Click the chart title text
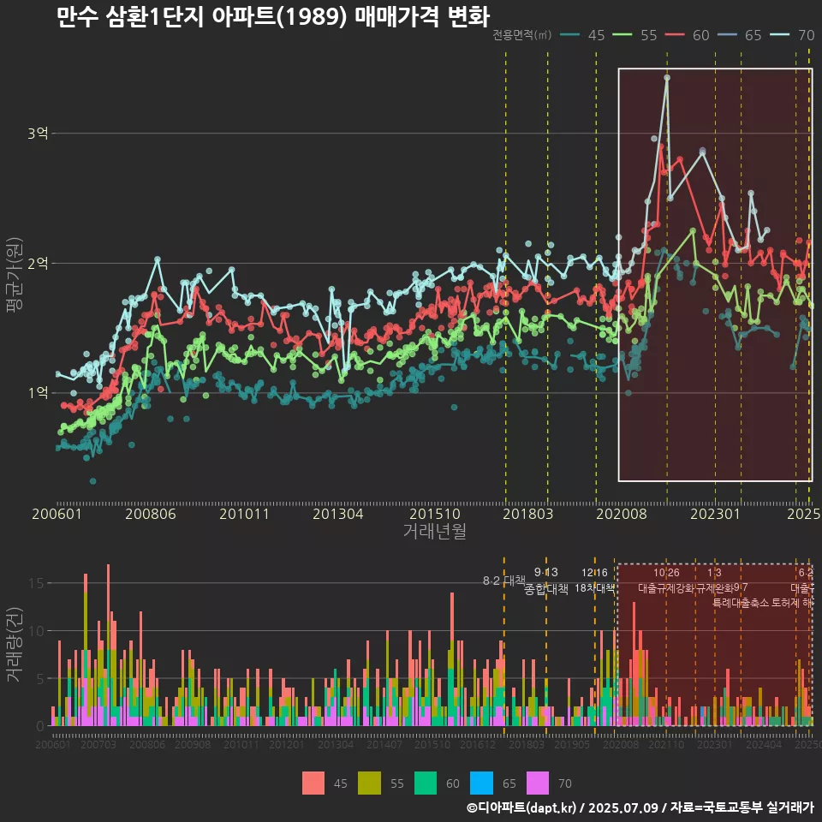Screen dimensions: 822x822 (272, 16)
